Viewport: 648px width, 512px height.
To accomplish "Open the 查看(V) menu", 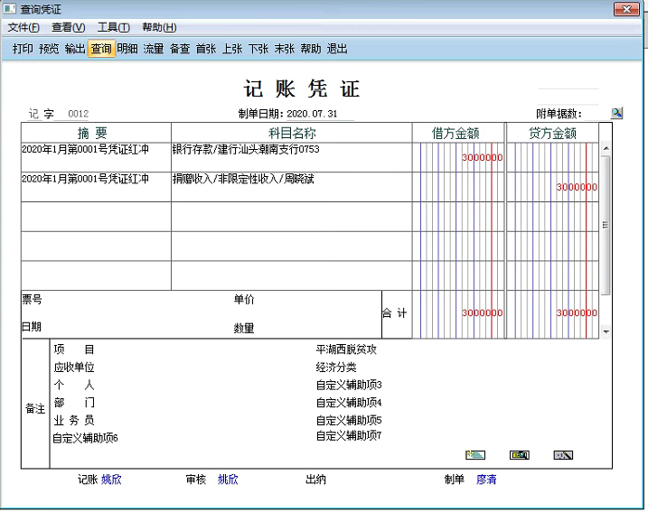I will [x=68, y=28].
